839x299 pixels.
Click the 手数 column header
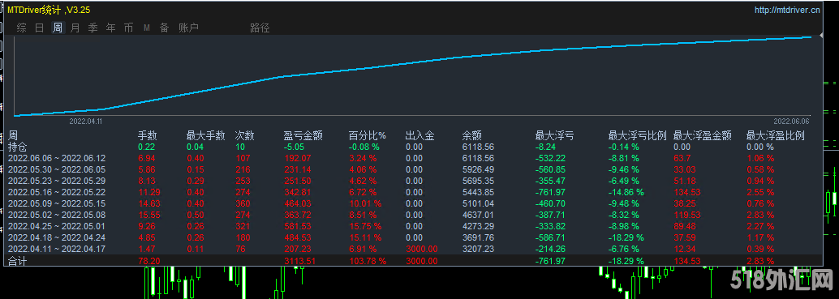point(147,135)
